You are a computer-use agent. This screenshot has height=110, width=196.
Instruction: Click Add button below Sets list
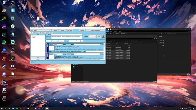[38, 57]
